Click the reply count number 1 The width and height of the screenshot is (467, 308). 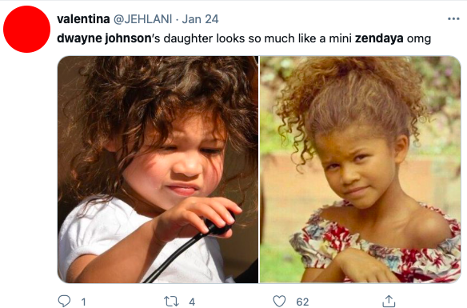click(84, 302)
